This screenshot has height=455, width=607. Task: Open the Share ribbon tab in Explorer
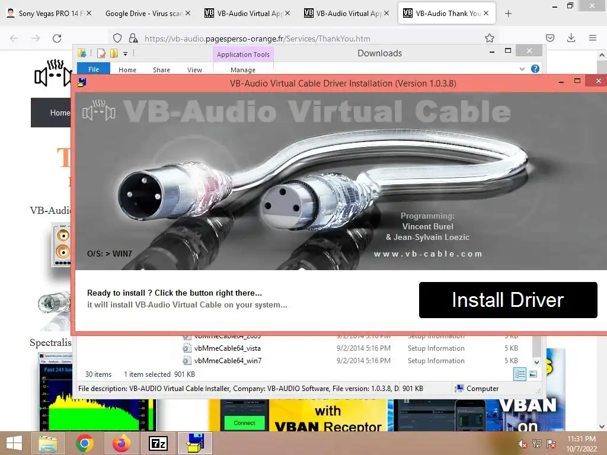pyautogui.click(x=161, y=70)
